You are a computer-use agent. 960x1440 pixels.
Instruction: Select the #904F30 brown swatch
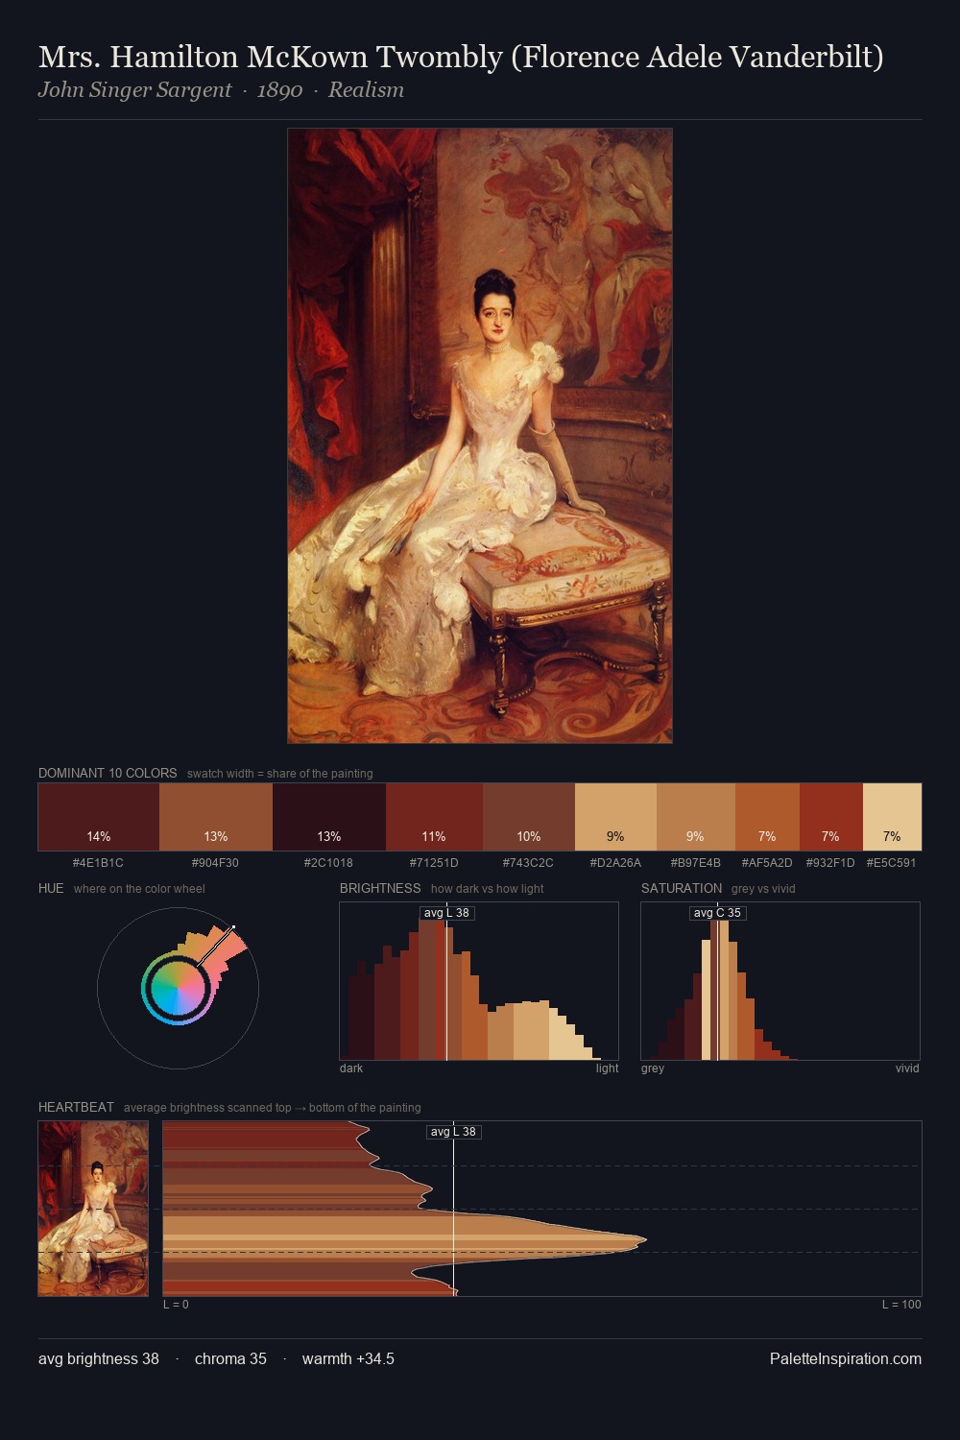point(216,817)
